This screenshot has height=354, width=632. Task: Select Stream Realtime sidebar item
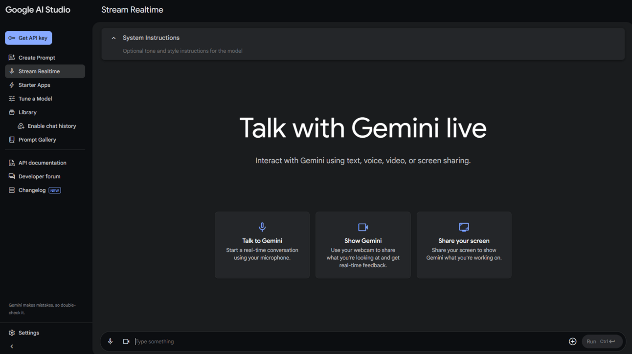pos(45,71)
